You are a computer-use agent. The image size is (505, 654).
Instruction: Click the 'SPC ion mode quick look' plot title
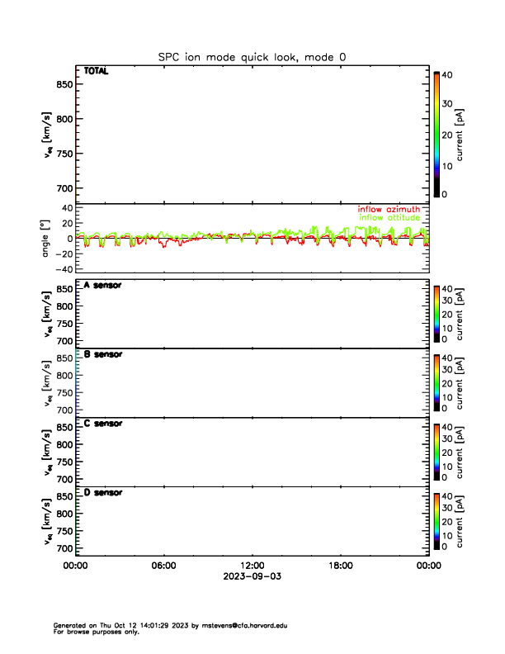(x=252, y=56)
